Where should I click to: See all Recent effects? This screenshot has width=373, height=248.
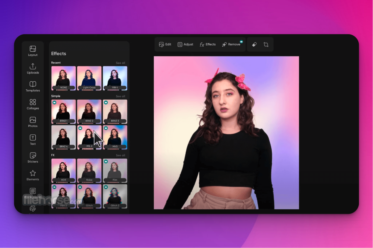point(120,63)
